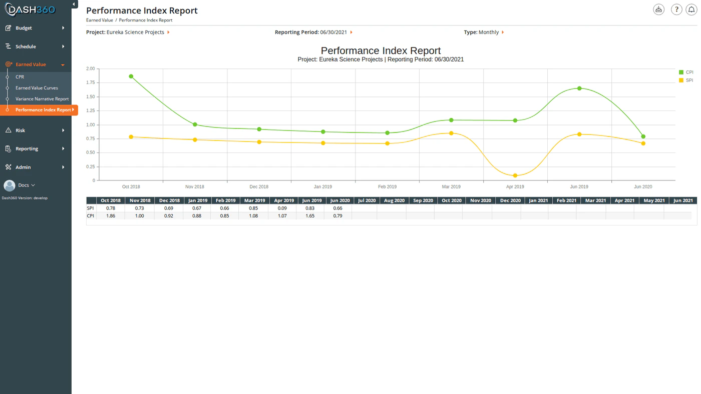Click the Admin tools icon
The image size is (701, 394).
(9, 166)
